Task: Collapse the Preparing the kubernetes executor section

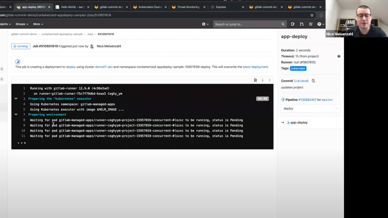Action: tap(16, 99)
